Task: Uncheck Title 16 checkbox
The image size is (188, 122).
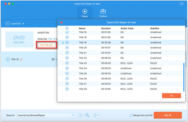Action: coord(67,32)
